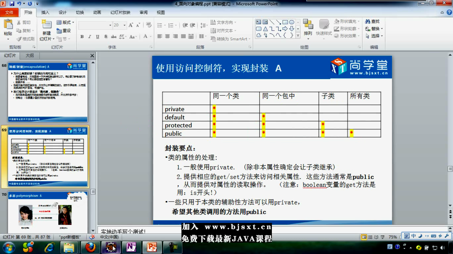453x254 pixels.
Task: Center align the text
Action: 168,36
